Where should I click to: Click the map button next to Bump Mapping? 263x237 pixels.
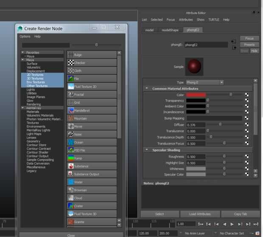247,118
